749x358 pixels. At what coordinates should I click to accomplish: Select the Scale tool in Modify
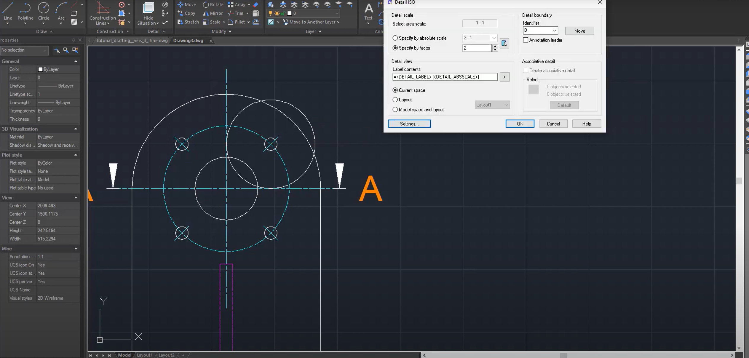[x=212, y=22]
